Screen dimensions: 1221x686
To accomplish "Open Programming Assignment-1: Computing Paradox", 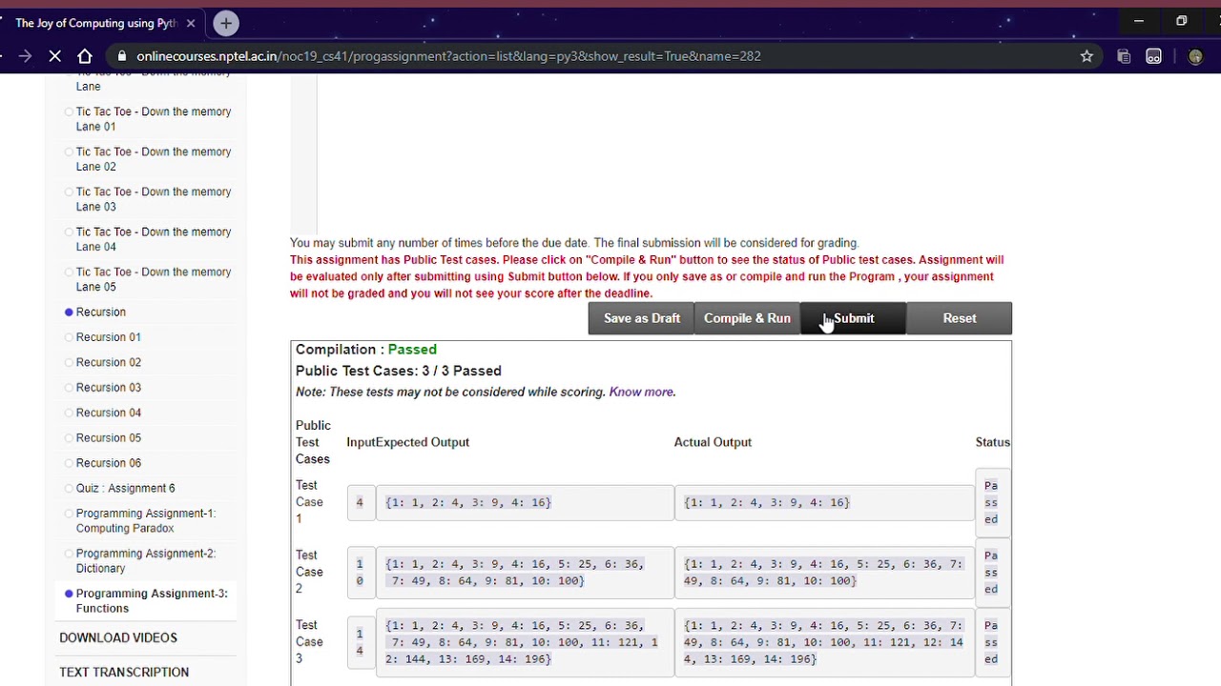I will tap(146, 521).
